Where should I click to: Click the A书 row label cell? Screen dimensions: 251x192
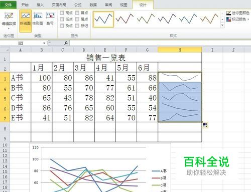21,77
